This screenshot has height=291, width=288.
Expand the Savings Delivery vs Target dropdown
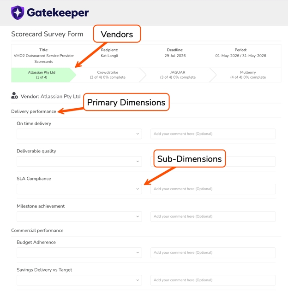pyautogui.click(x=79, y=280)
